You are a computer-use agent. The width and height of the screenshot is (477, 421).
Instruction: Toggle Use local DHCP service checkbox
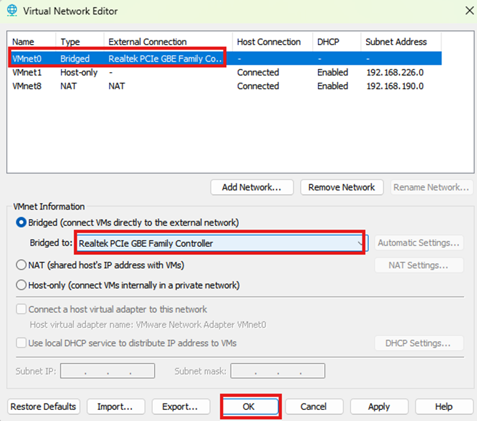(x=21, y=343)
